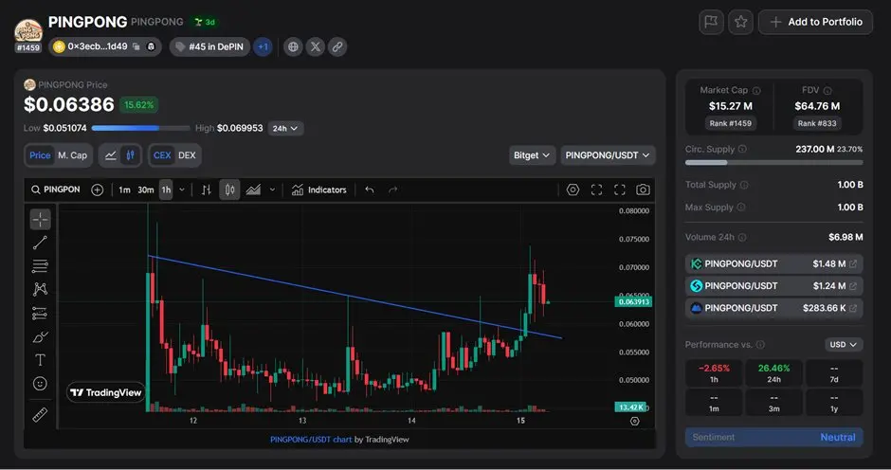
Task: Click Add to Portfolio button
Action: [815, 22]
